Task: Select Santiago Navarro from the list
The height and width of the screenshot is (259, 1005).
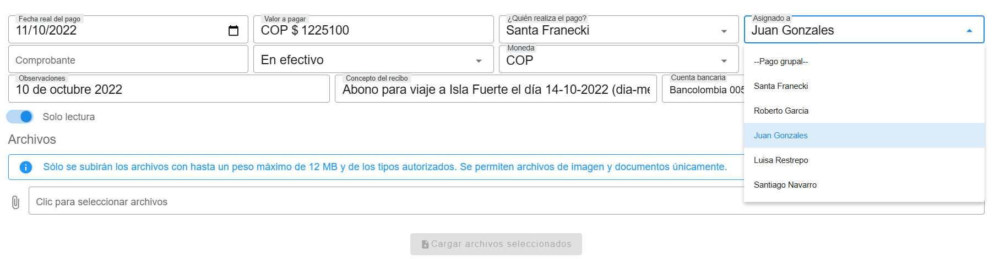Action: point(785,185)
